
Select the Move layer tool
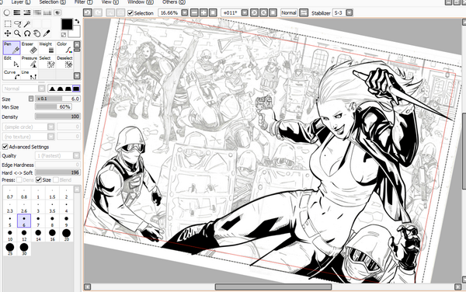point(8,33)
